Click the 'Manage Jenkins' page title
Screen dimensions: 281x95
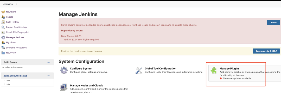[78, 14]
